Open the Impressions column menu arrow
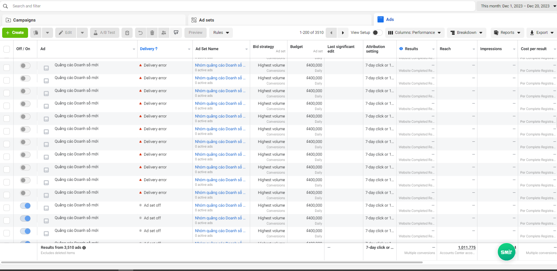Image resolution: width=557 pixels, height=271 pixels. tap(514, 49)
